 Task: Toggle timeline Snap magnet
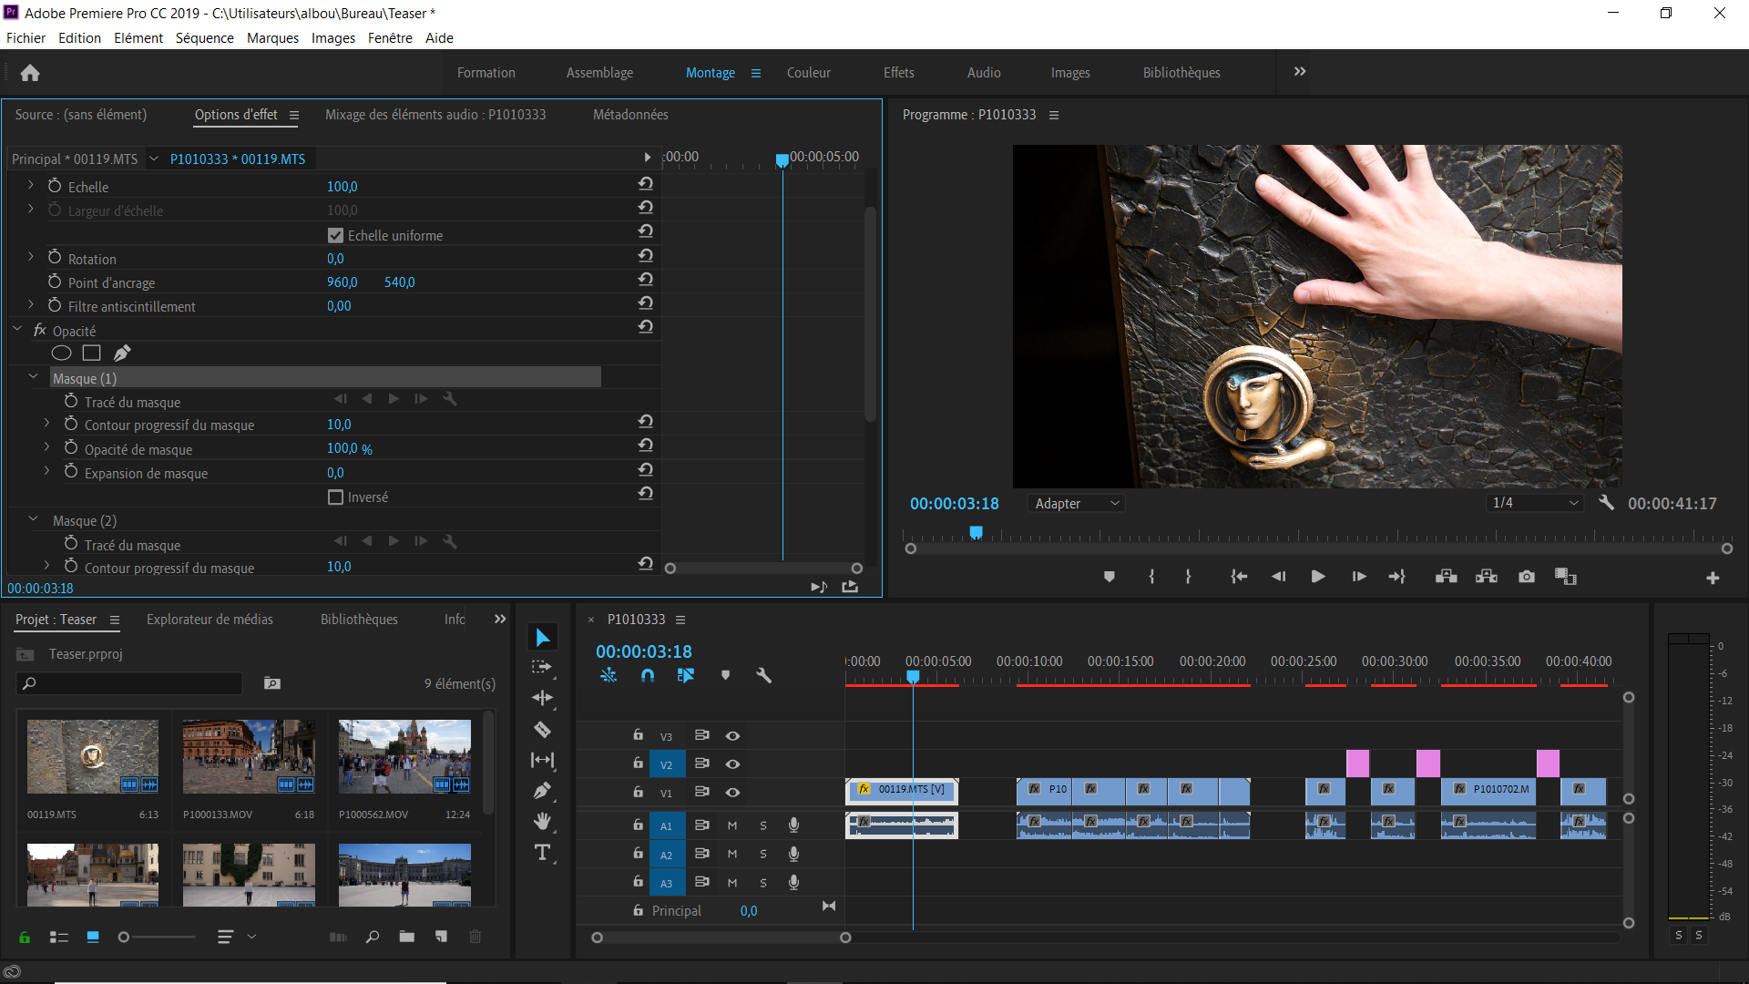[x=648, y=676]
